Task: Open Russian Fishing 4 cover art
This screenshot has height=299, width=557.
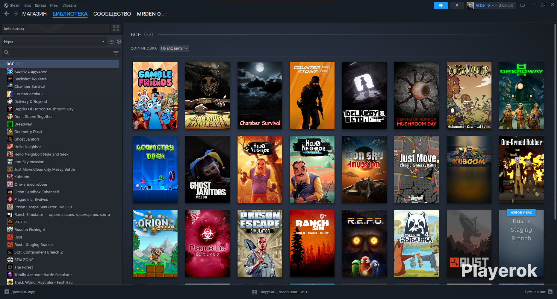Action: [x=417, y=243]
